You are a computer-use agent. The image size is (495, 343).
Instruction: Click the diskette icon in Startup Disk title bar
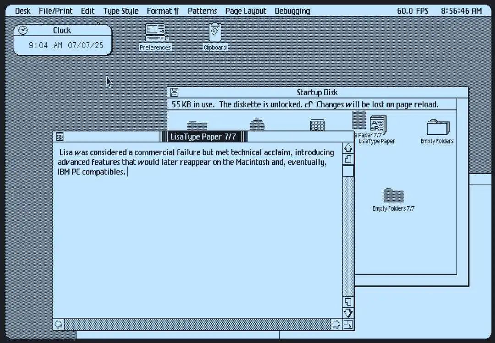pos(174,93)
